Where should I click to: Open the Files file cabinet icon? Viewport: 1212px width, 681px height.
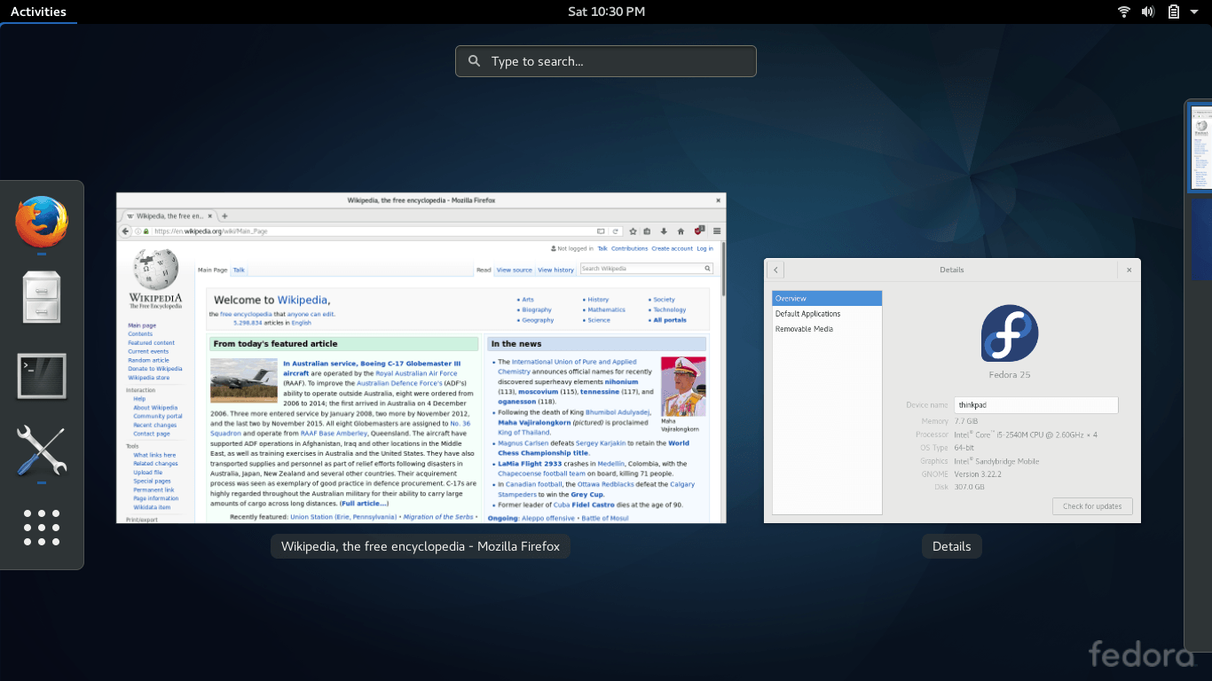point(42,297)
